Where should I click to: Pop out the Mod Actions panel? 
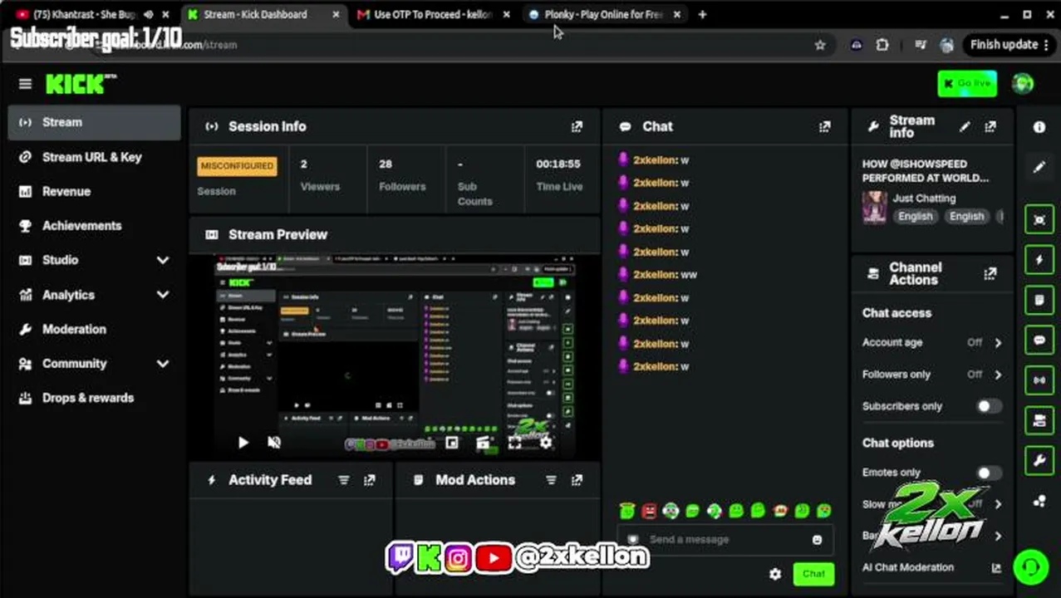click(x=577, y=480)
